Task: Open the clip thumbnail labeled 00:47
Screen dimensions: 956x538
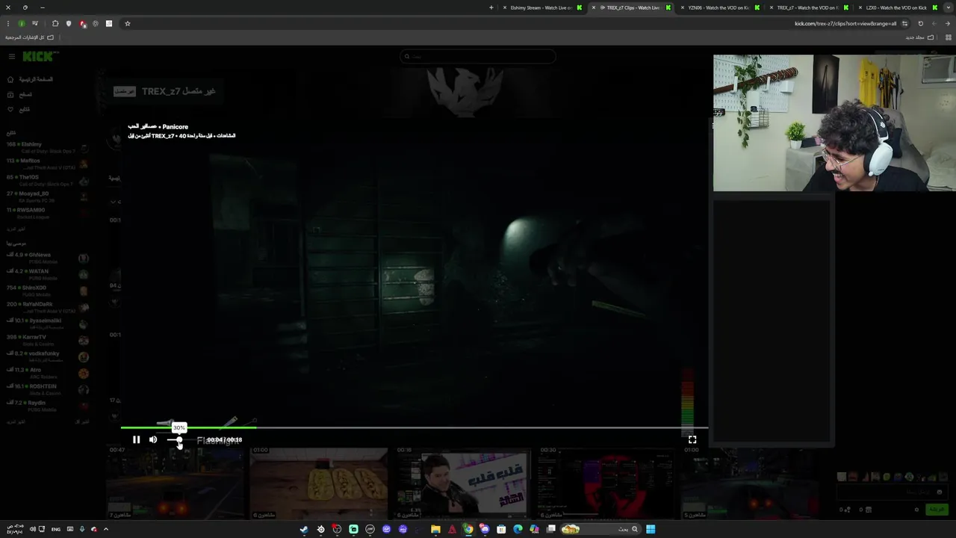Action: click(175, 483)
